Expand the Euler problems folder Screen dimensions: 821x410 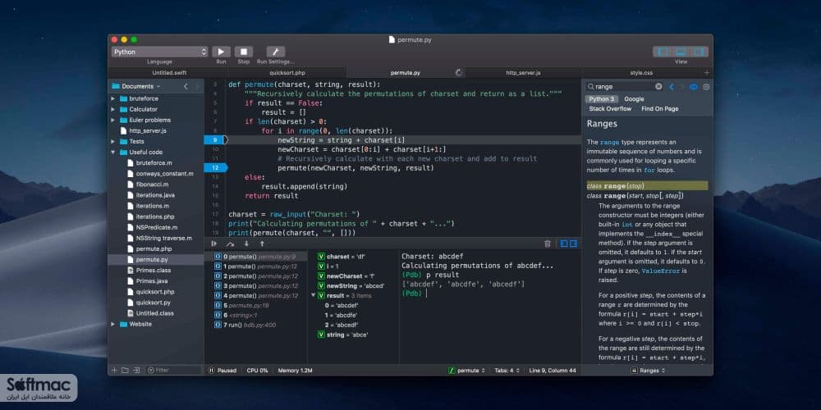(112, 120)
